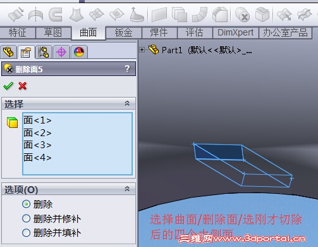Open help with the question mark icon
The image size is (318, 247).
127,69
